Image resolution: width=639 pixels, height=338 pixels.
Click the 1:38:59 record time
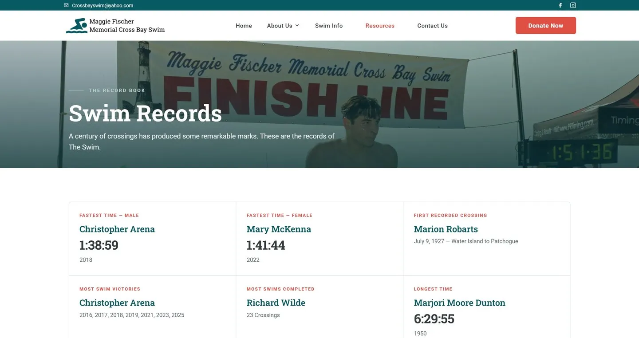(x=99, y=245)
